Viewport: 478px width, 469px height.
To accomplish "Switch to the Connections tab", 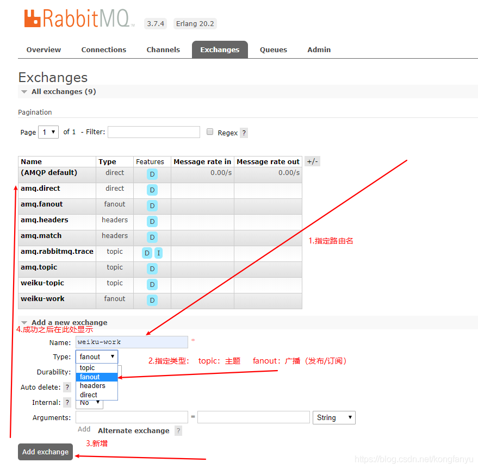I will 103,49.
